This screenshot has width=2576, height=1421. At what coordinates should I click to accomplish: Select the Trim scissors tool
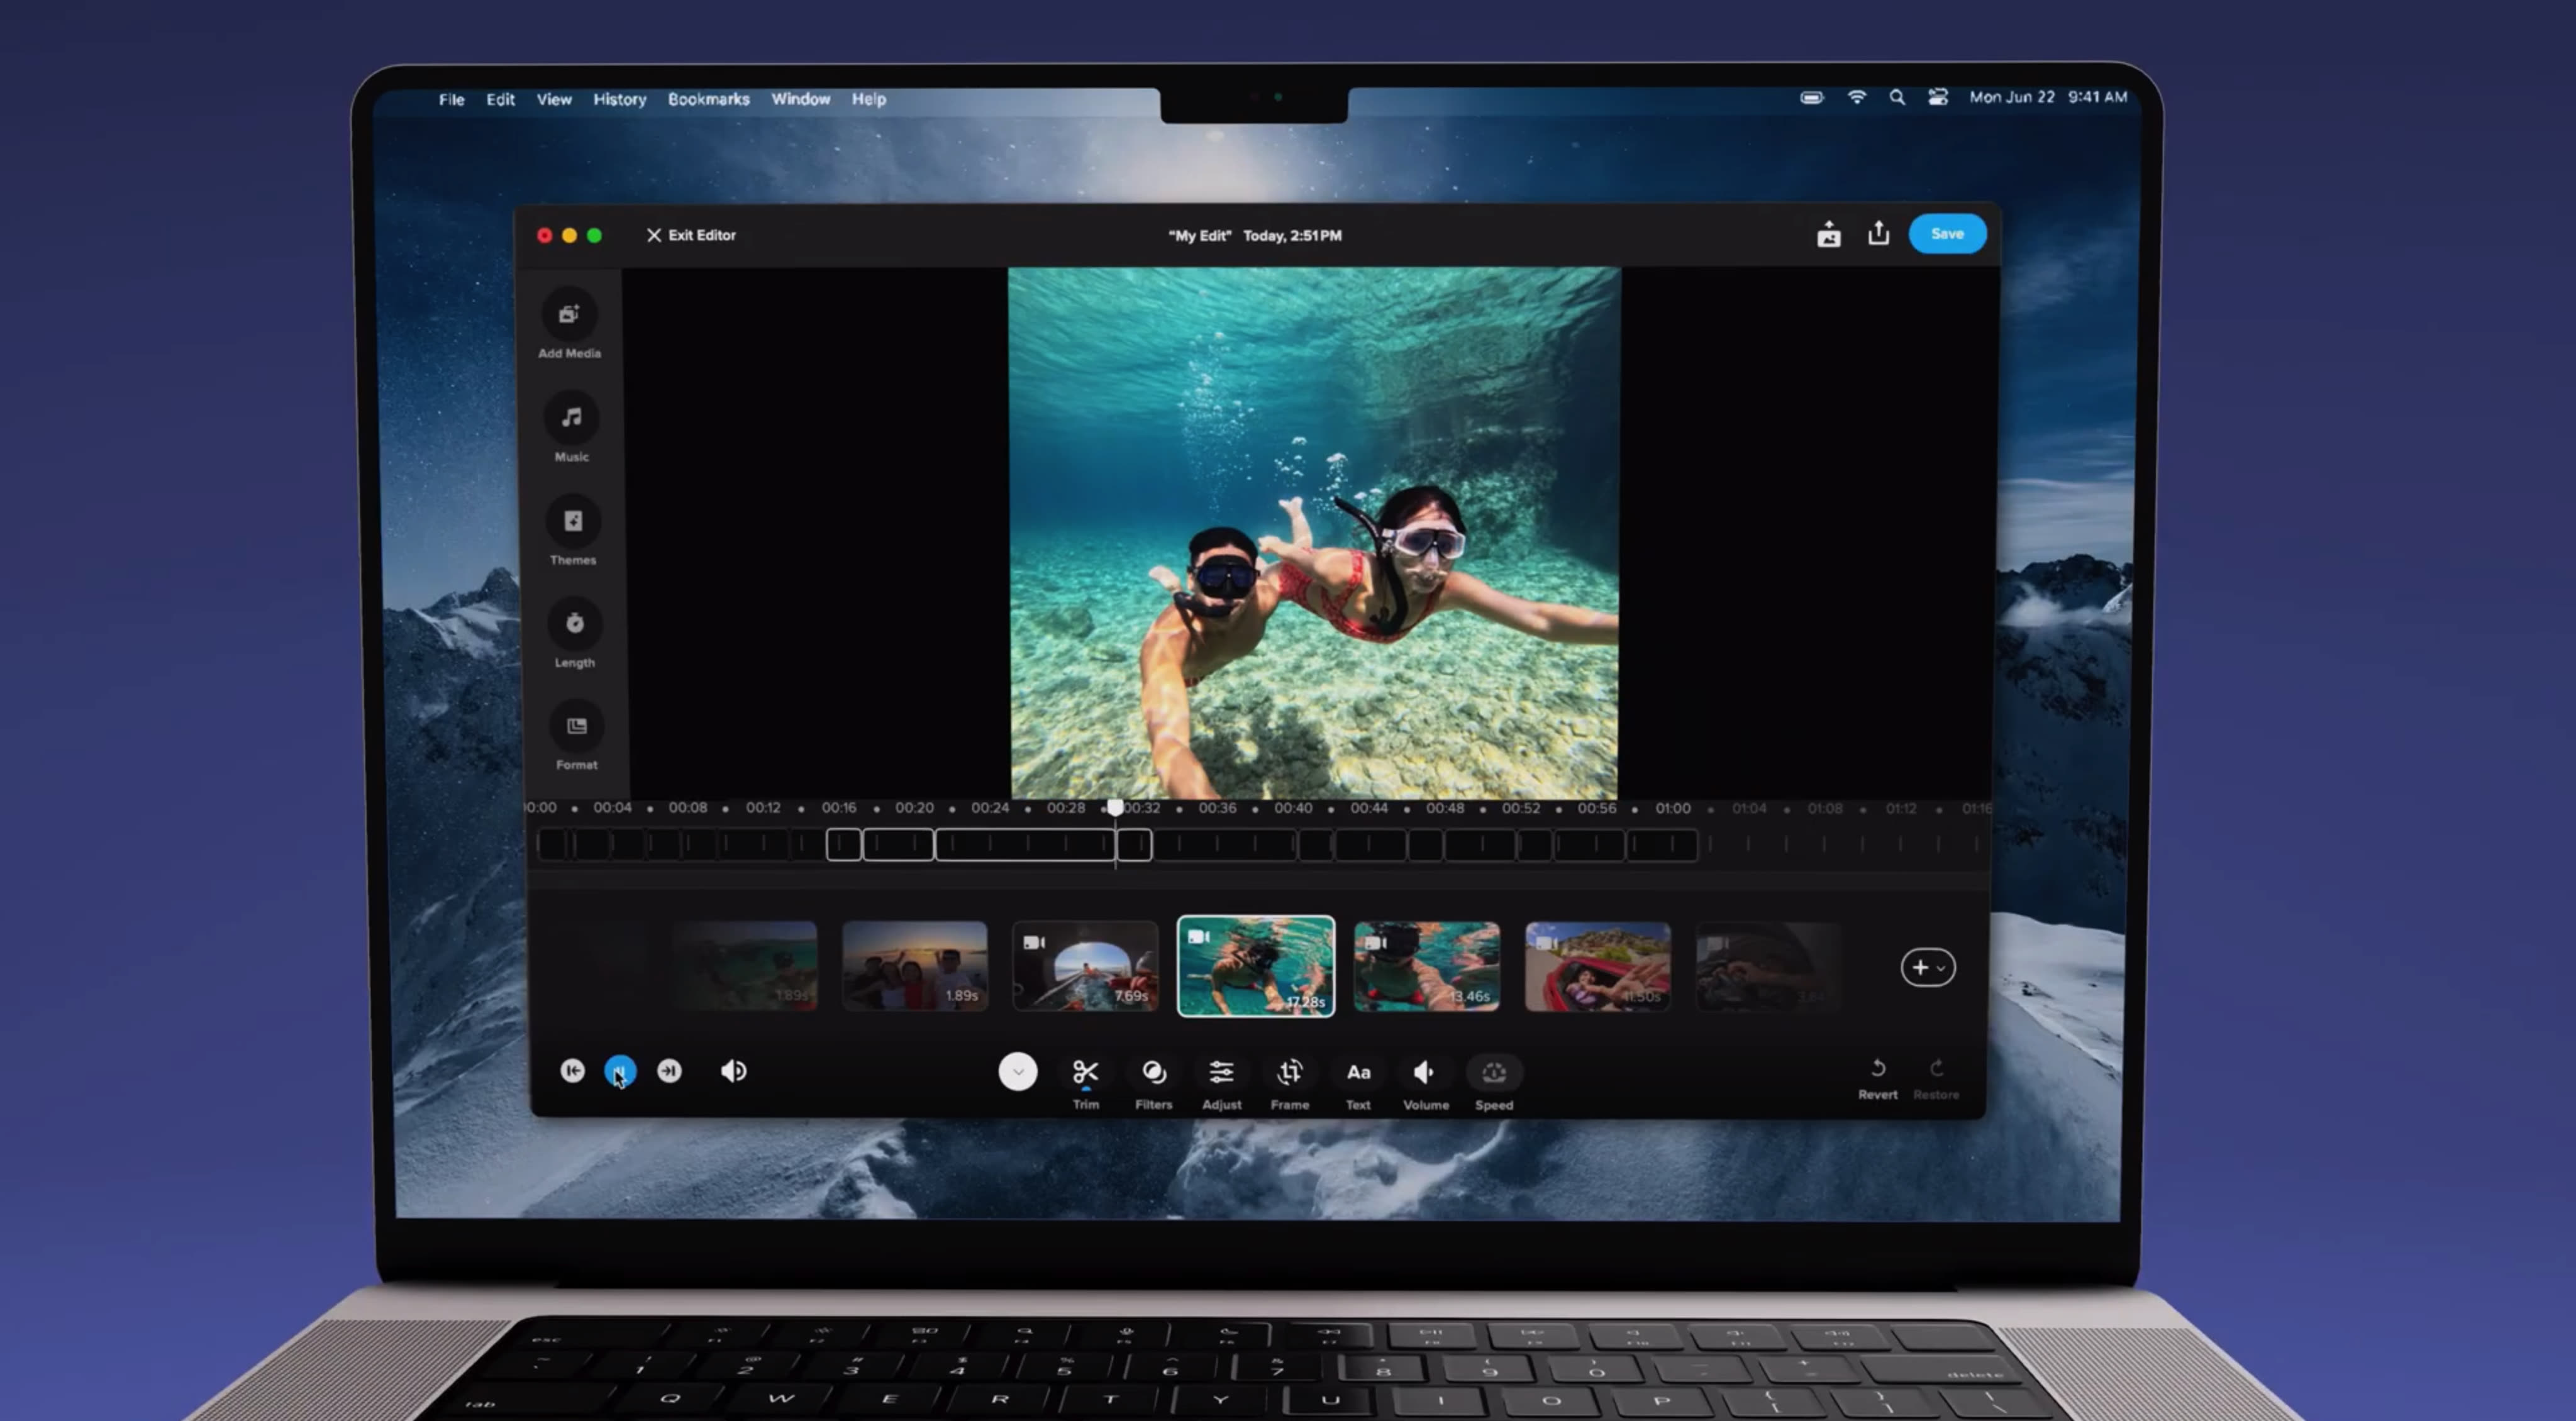pyautogui.click(x=1086, y=1071)
